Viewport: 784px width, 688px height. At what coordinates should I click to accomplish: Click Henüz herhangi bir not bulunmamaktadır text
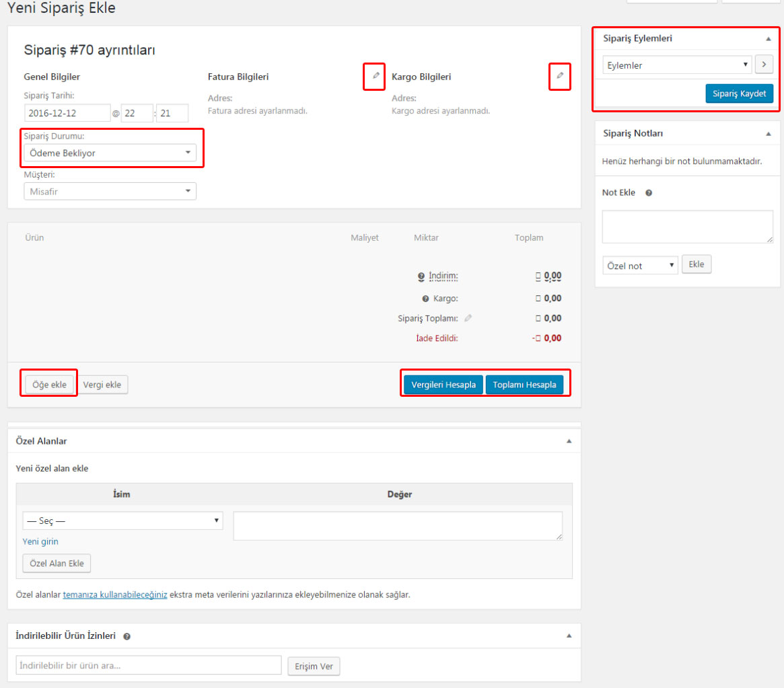(x=682, y=161)
